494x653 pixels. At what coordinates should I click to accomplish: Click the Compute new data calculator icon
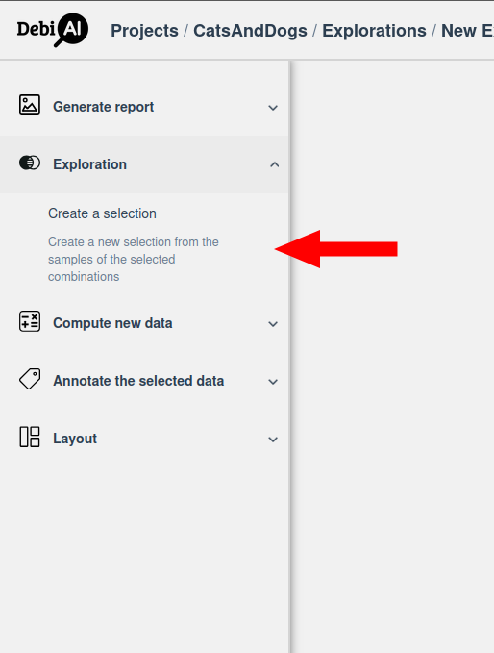point(30,321)
